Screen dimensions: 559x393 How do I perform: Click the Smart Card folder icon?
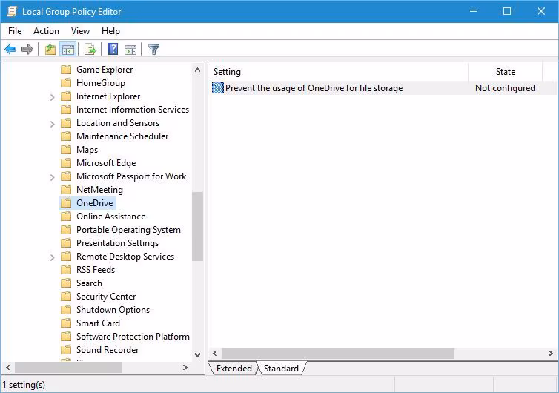[x=66, y=323]
